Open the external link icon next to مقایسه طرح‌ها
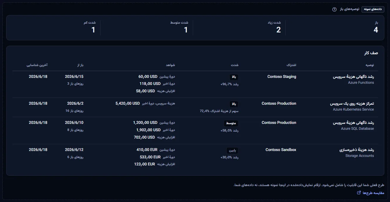 point(359,193)
